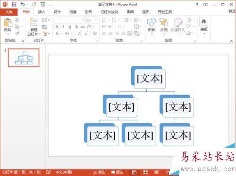This screenshot has width=236, height=176.
Task: Click Decrease Font Size icon
Action: coord(86,33)
